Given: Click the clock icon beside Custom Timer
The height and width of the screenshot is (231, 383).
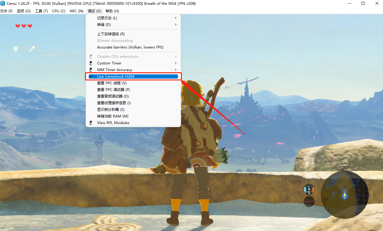Looking at the screenshot, I should pyautogui.click(x=90, y=63).
